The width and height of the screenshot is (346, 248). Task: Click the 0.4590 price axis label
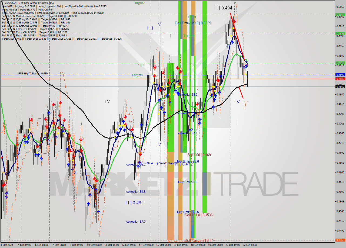pyautogui.click(x=340, y=192)
